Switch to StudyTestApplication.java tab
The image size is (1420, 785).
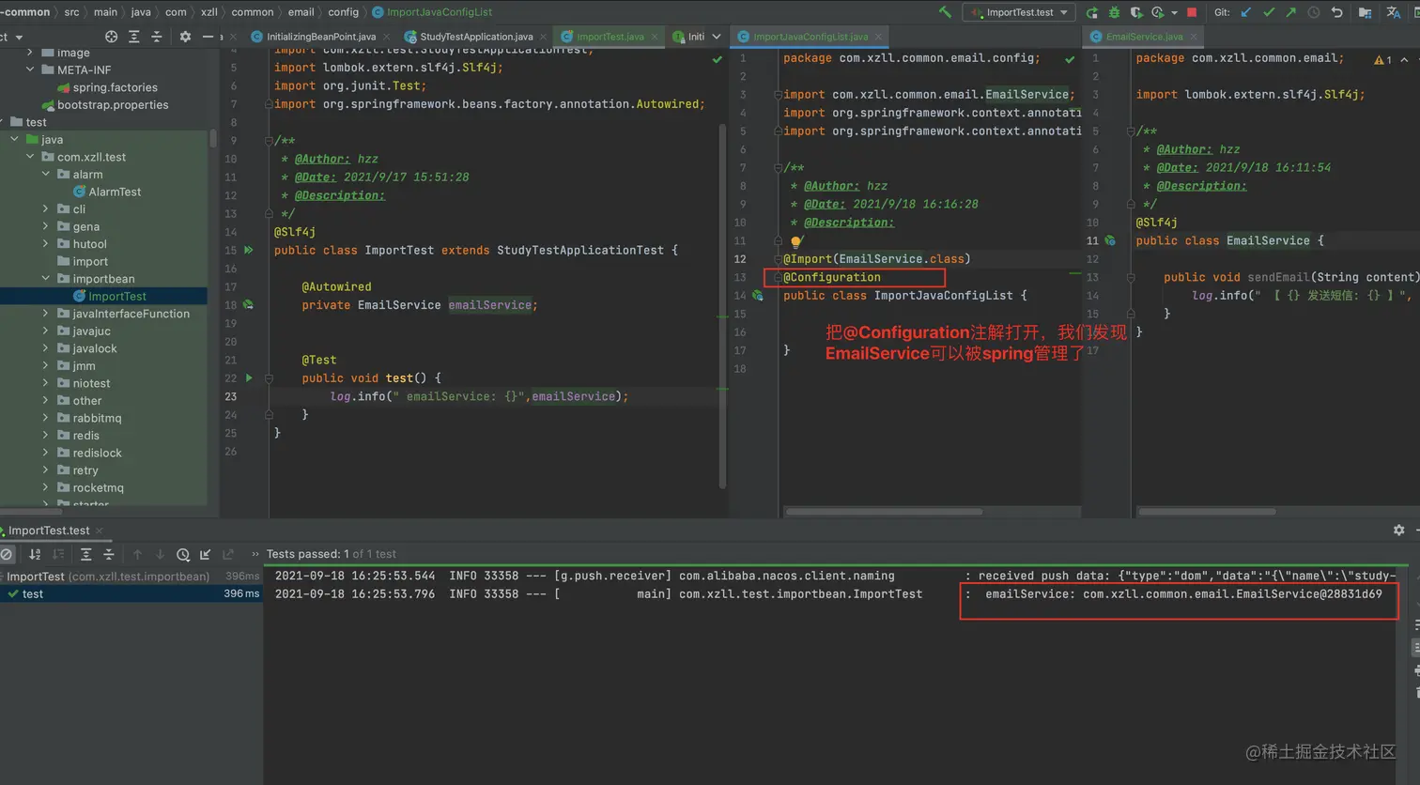point(475,37)
